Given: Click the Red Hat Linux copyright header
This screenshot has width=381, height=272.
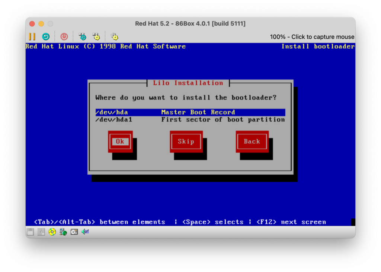Looking at the screenshot, I should coord(106,46).
